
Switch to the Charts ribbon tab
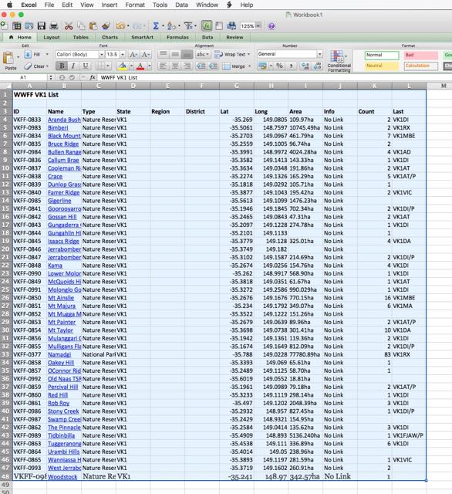coord(110,37)
